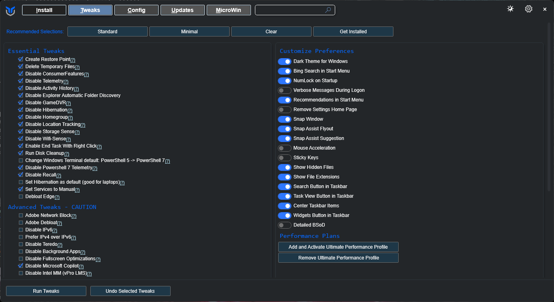
Task: Uncheck Create Restore Point
Action: pyautogui.click(x=21, y=59)
